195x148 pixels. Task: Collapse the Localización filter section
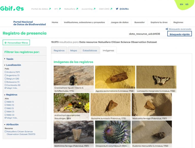pyautogui.click(x=5, y=65)
